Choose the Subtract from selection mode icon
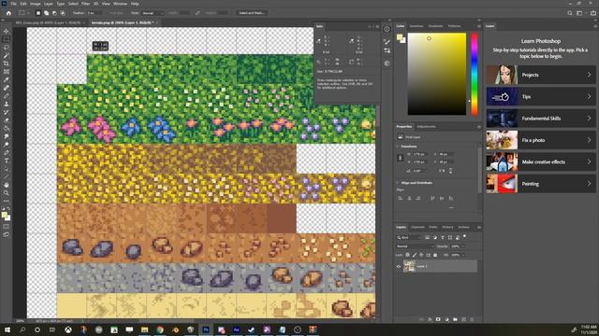599x336 pixels. (54, 13)
